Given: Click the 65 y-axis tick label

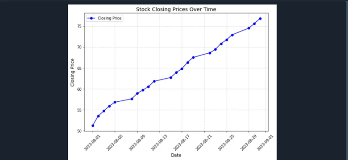Looking at the screenshot, I should coord(79,68).
